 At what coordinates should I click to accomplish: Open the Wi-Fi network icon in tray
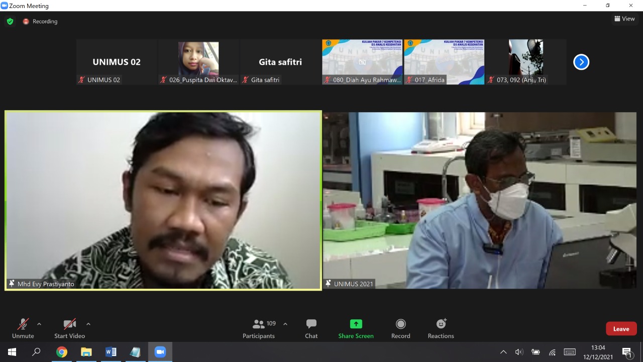point(553,352)
